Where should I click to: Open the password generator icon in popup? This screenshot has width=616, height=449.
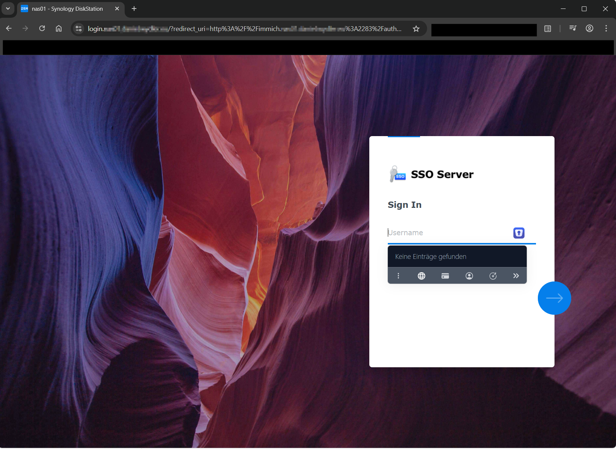tap(493, 276)
